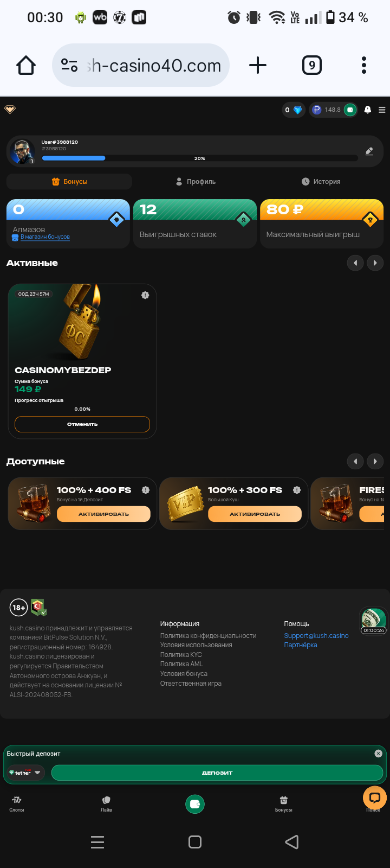Go to browser home page icon
The width and height of the screenshot is (390, 868).
(x=26, y=65)
